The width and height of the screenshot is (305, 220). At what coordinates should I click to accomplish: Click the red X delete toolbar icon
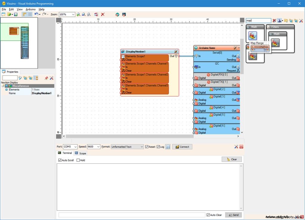click(x=103, y=14)
